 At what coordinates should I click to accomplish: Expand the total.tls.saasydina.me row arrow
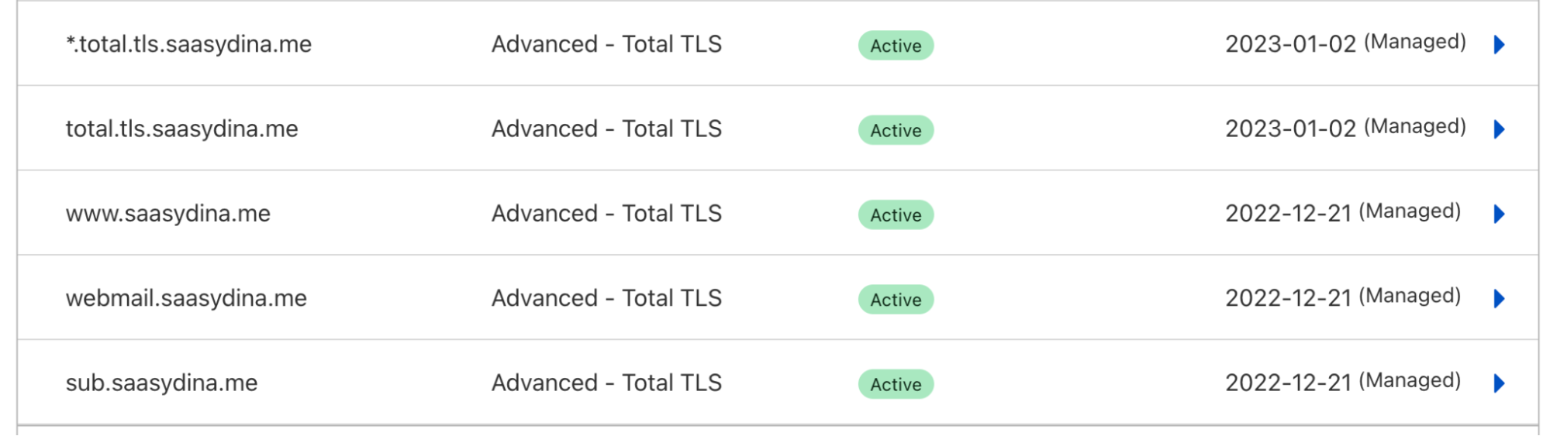pyautogui.click(x=1499, y=129)
